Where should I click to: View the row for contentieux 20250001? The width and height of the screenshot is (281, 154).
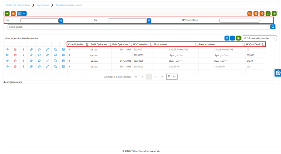pyautogui.click(x=7, y=50)
